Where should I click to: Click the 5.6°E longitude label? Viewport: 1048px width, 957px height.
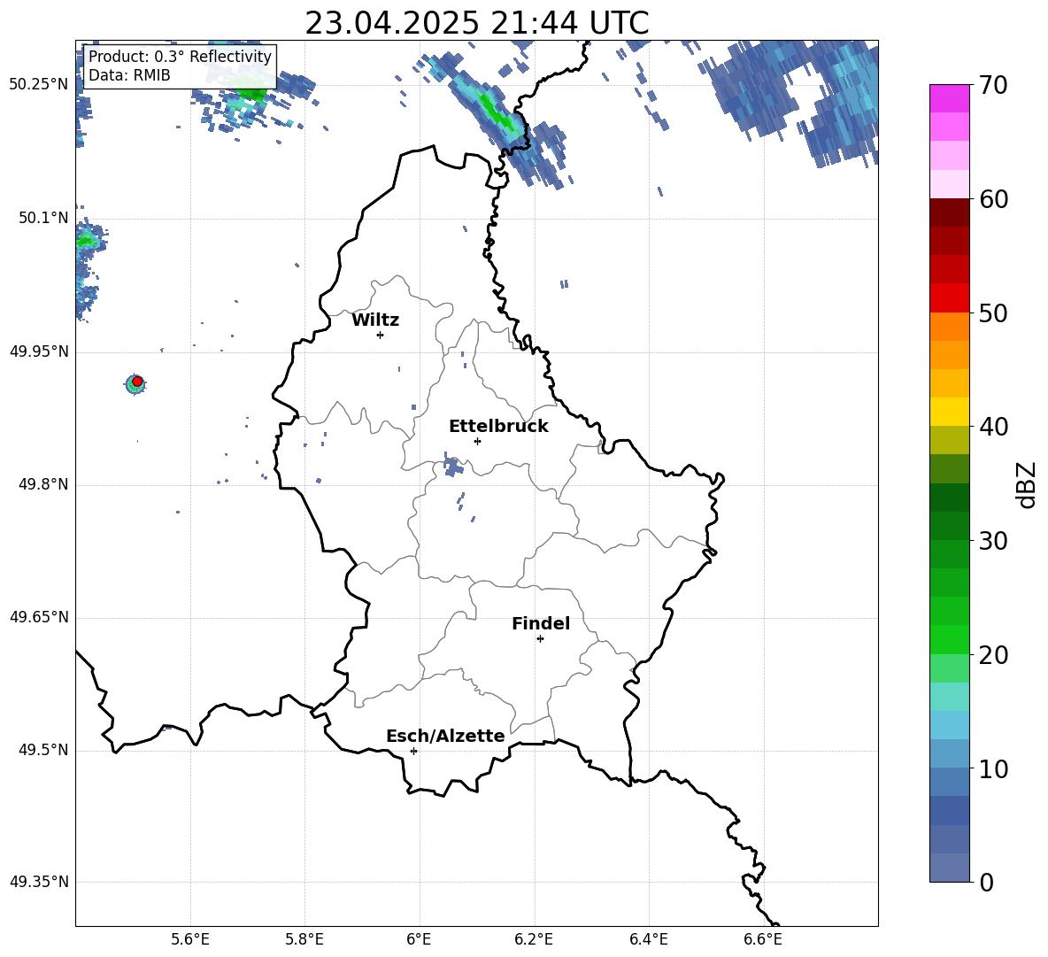[190, 940]
